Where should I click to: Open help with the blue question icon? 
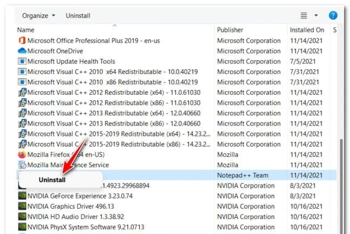333,16
